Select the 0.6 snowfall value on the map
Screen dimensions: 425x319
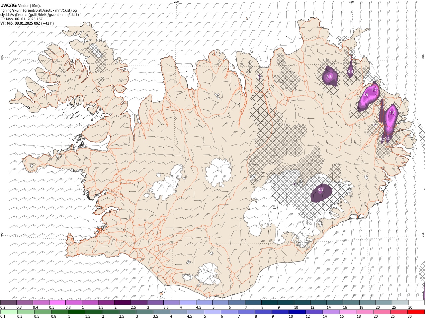329,77
